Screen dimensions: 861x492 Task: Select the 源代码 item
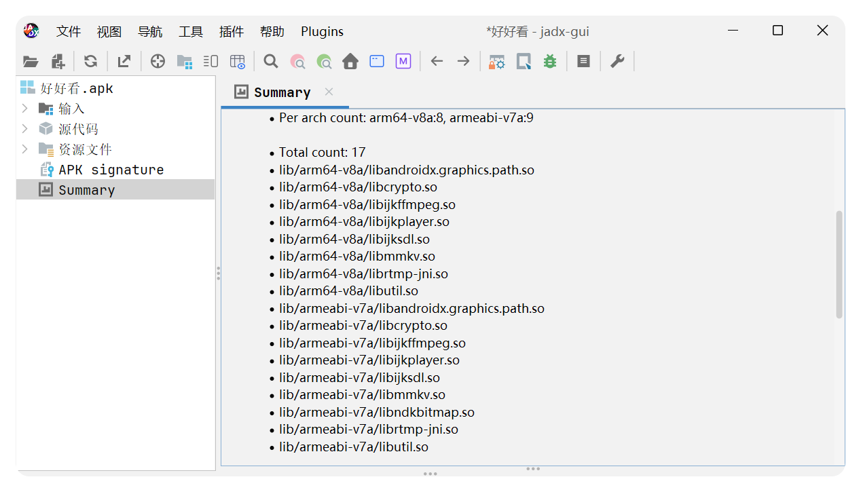coord(69,129)
